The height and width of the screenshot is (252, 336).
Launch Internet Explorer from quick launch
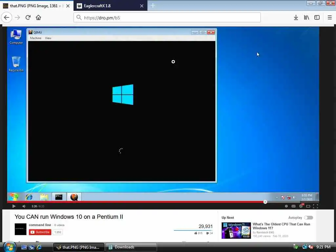39,247
